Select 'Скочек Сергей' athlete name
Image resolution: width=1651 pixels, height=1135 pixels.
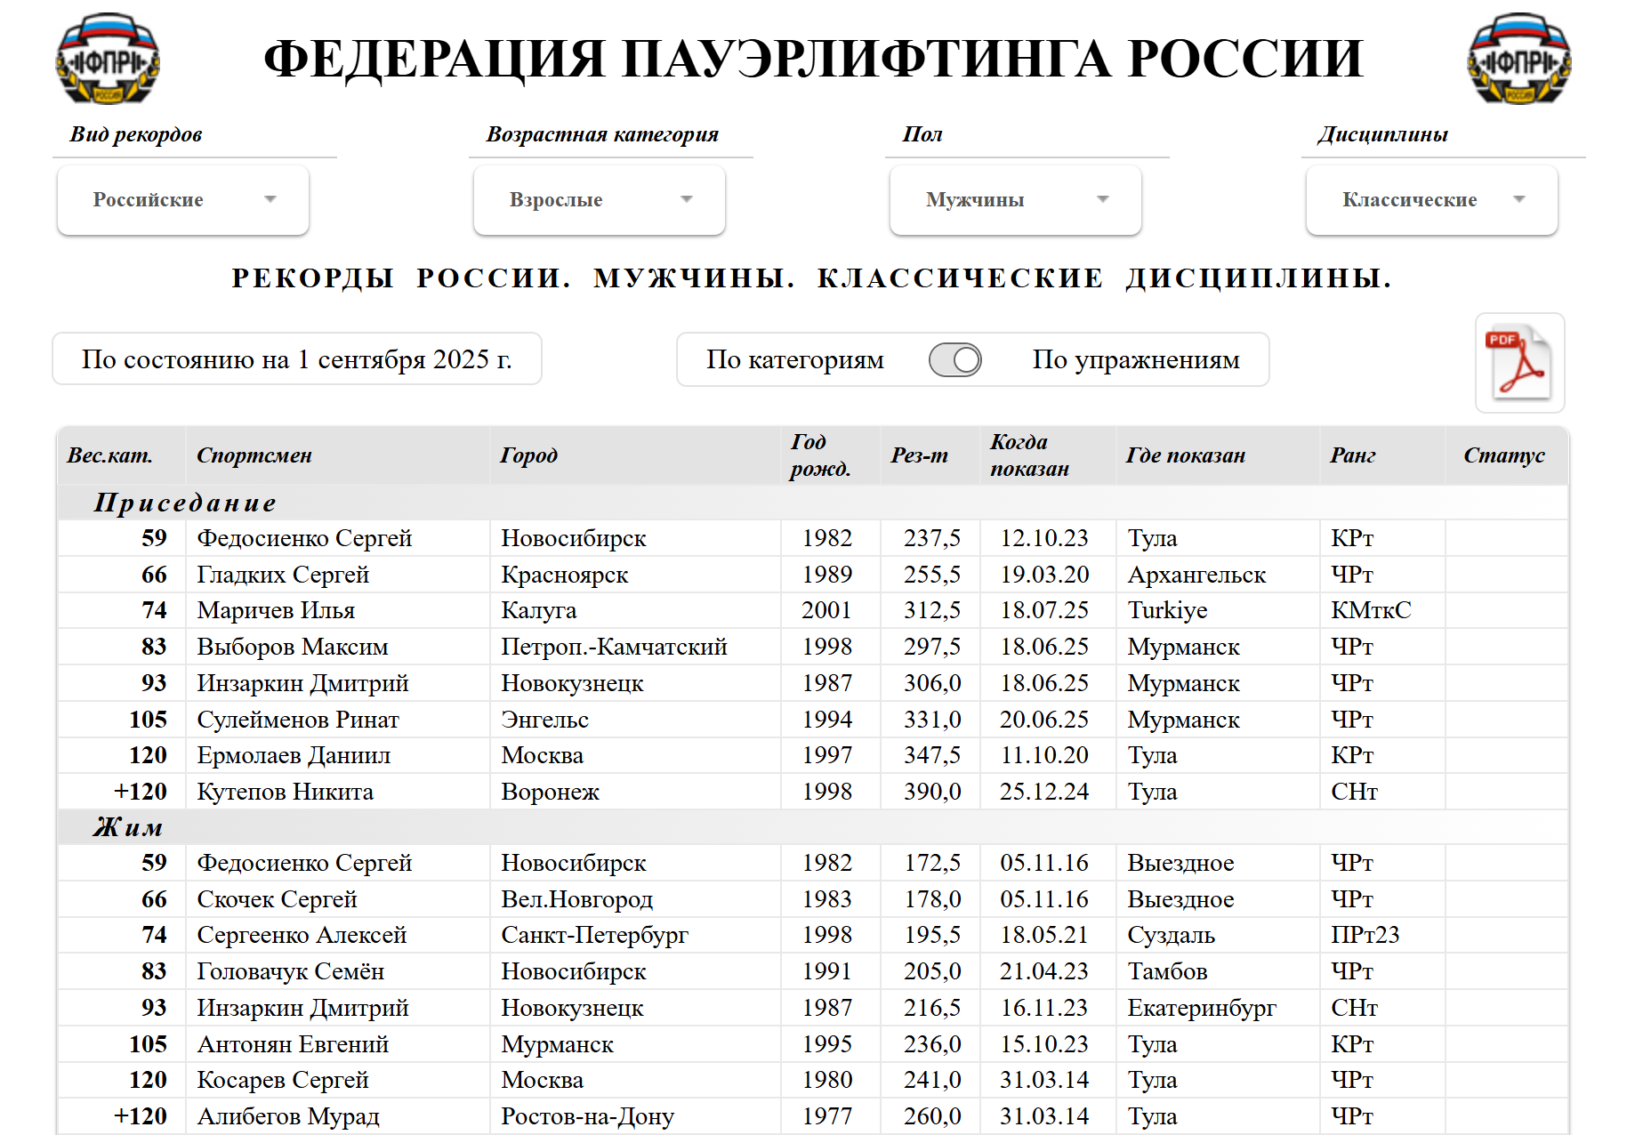(277, 899)
